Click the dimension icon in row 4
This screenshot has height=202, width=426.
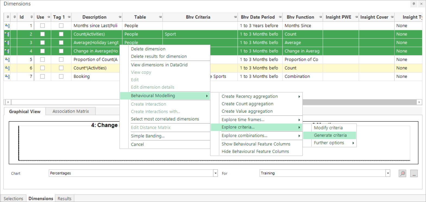[7, 51]
